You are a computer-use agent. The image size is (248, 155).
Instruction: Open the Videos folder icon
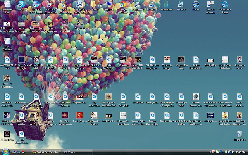[94, 6]
